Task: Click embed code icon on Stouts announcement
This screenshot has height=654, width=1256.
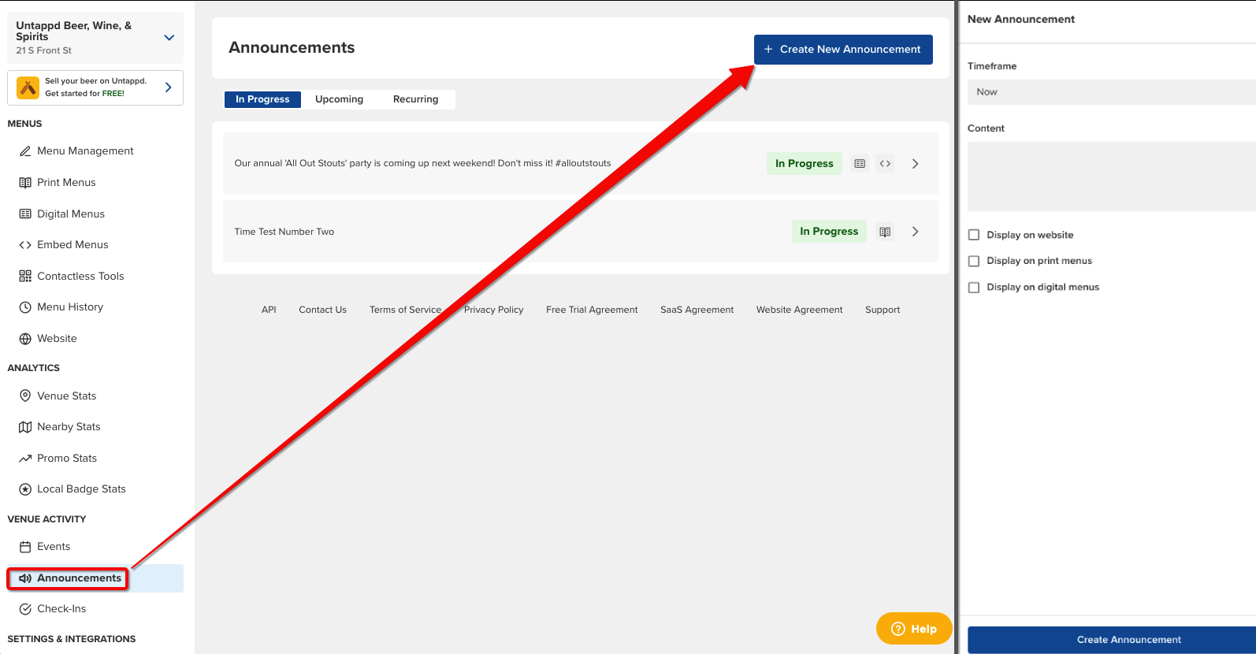Action: (885, 164)
